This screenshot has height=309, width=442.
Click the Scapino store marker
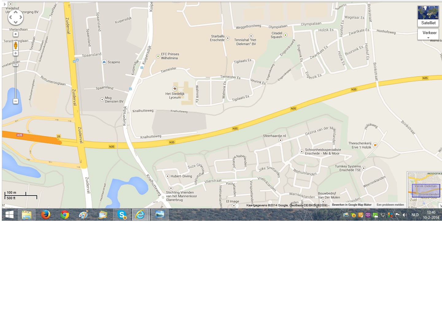(x=104, y=62)
